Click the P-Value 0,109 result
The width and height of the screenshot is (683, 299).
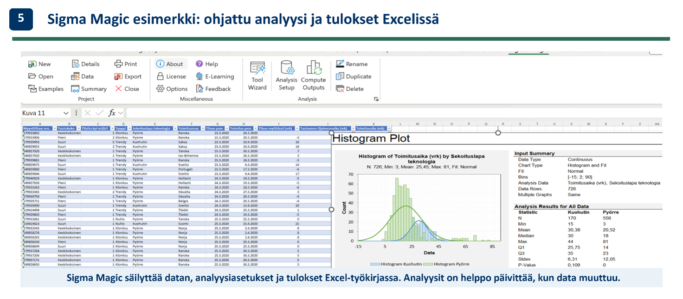pyautogui.click(x=574, y=265)
